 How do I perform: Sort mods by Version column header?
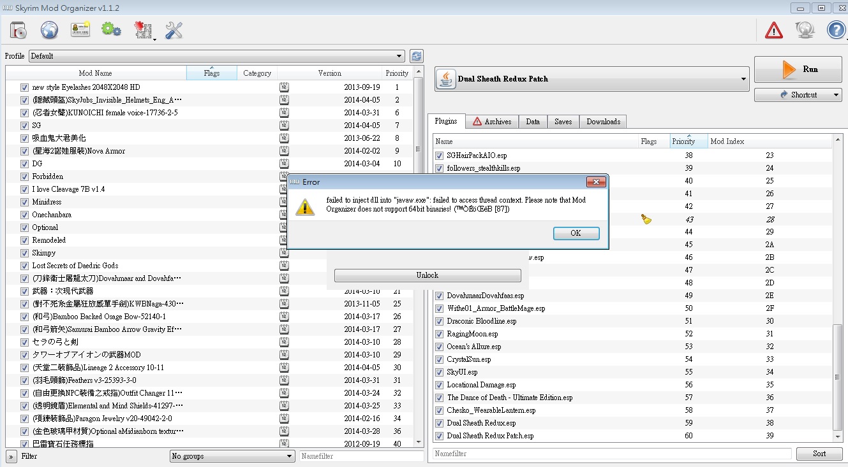click(x=329, y=73)
